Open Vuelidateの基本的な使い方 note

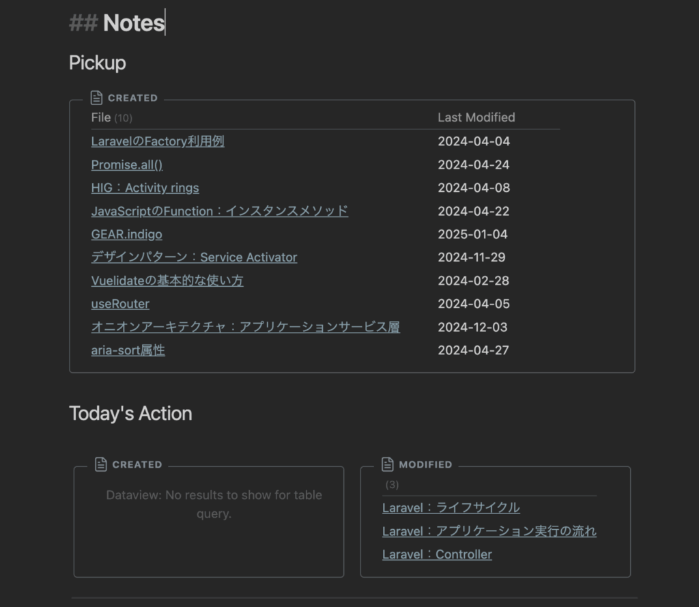167,281
